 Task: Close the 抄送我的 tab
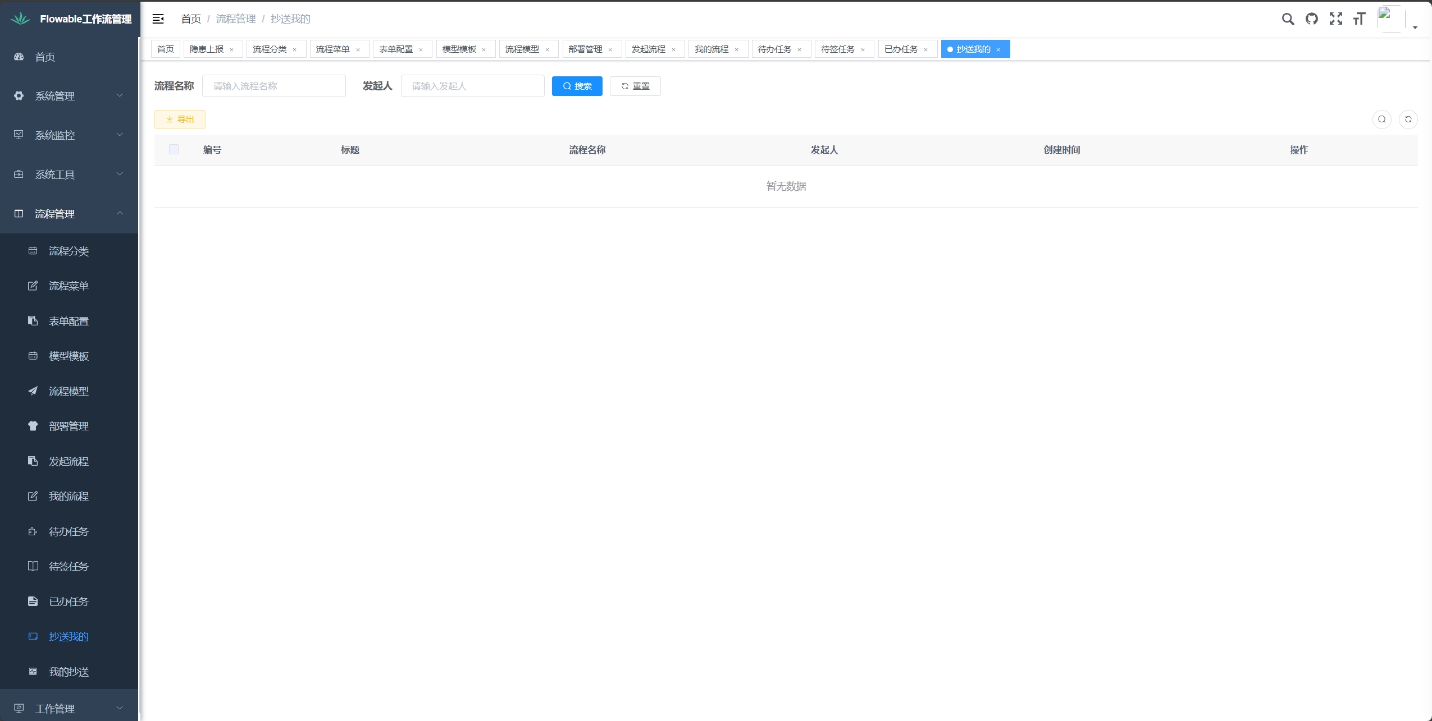point(998,50)
